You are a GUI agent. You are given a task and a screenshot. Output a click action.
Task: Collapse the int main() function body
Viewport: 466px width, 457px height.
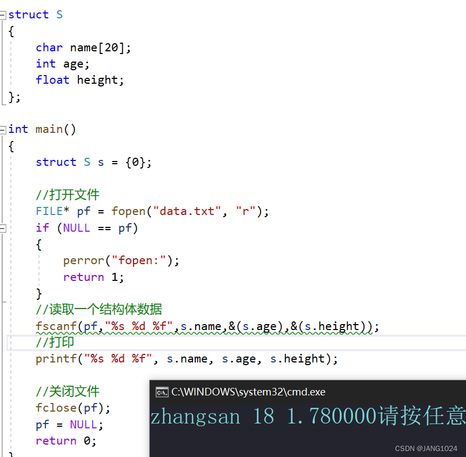coord(4,129)
